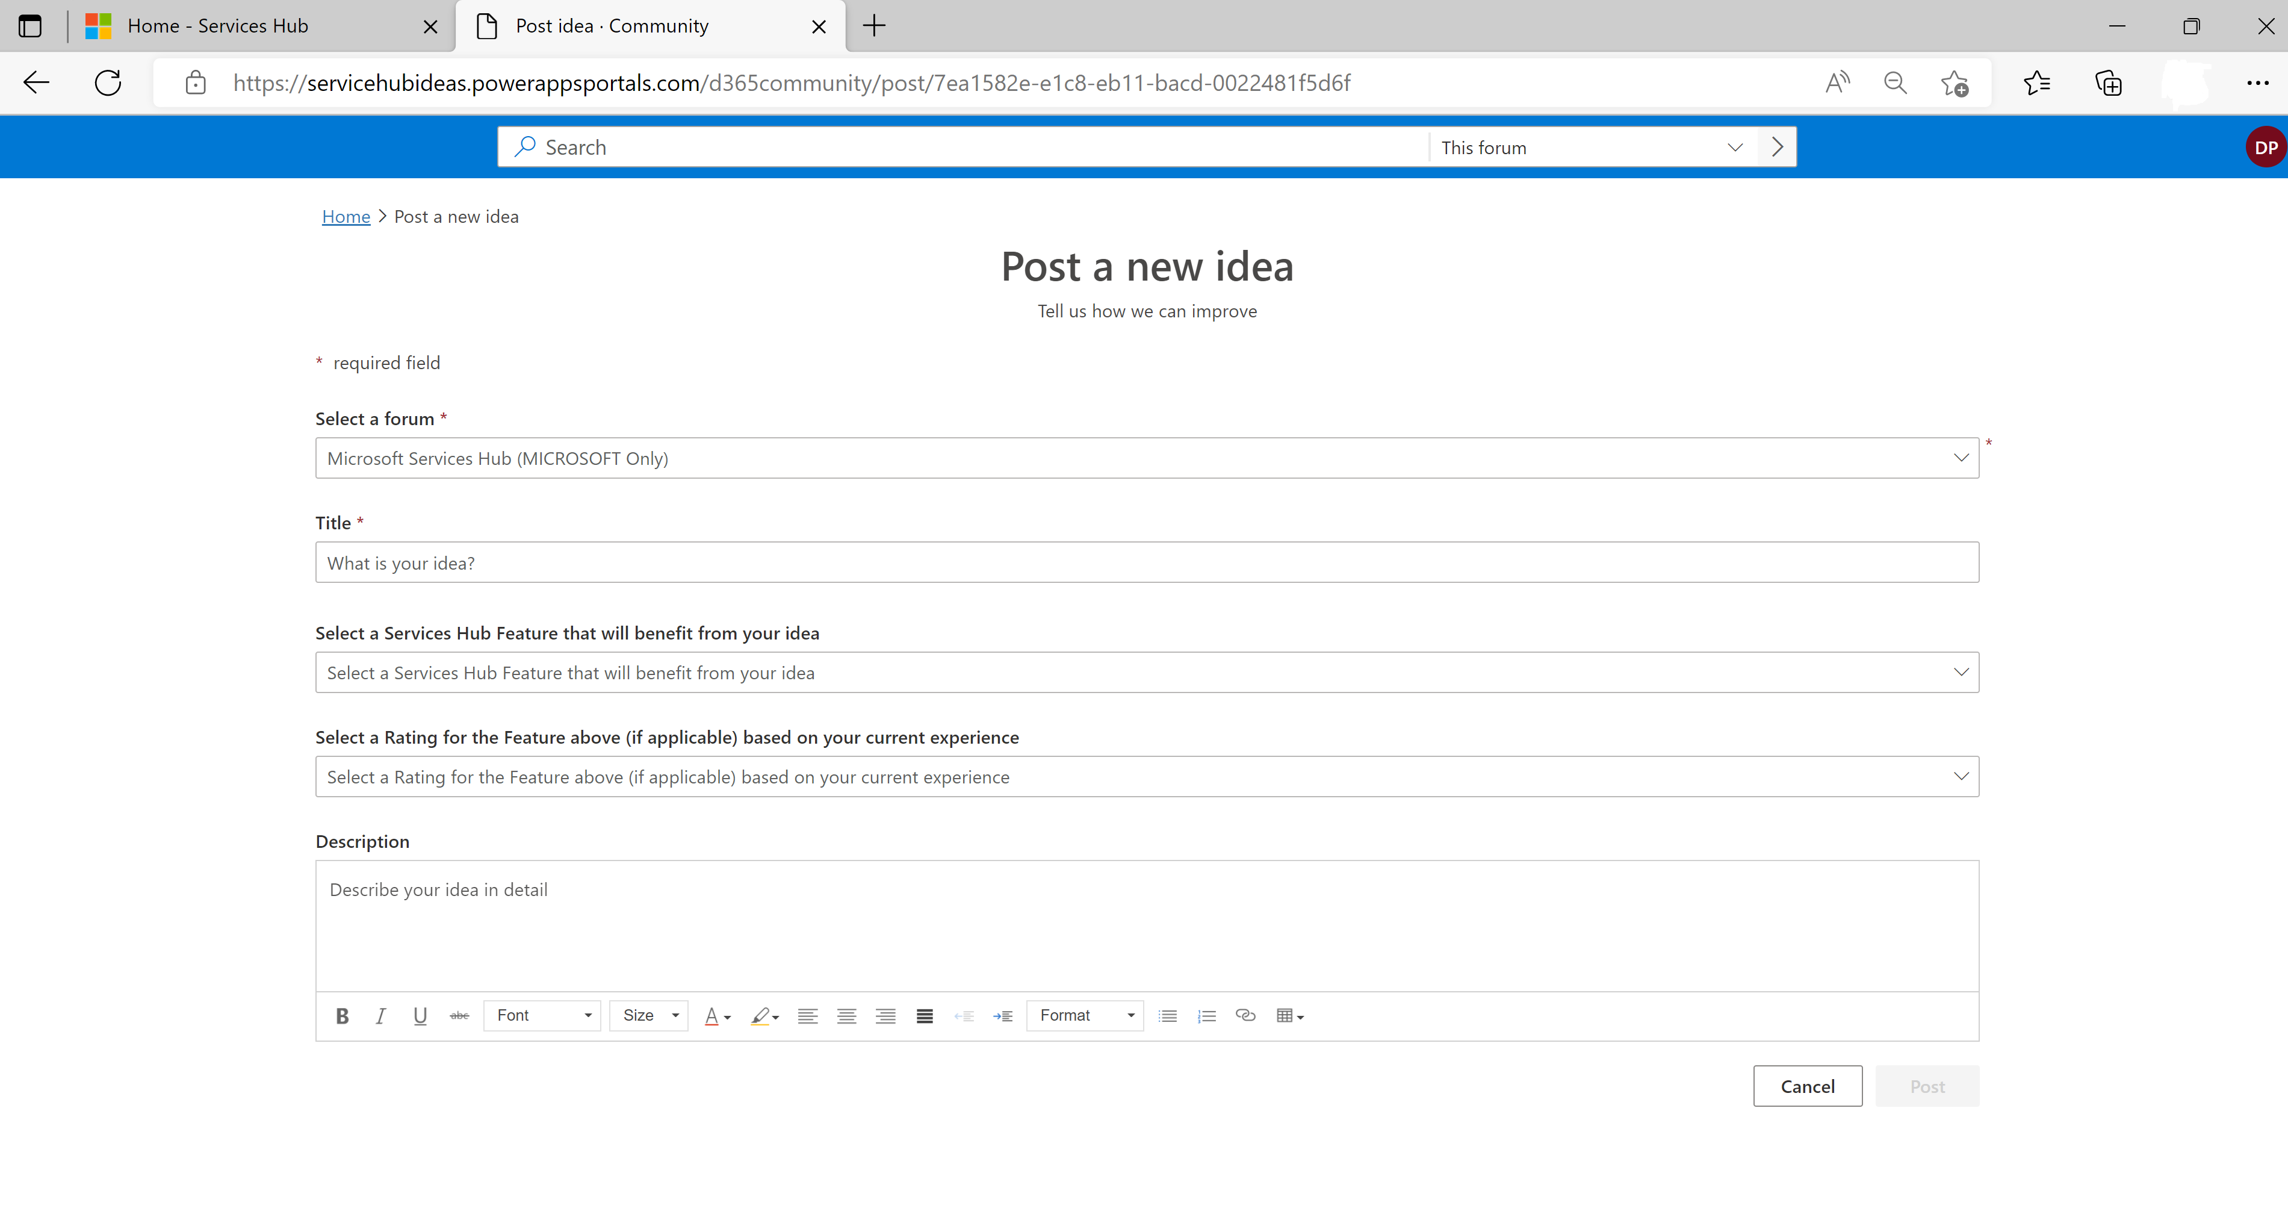Viewport: 2288px width, 1220px height.
Task: Increase indent in description editor
Action: (x=1003, y=1016)
